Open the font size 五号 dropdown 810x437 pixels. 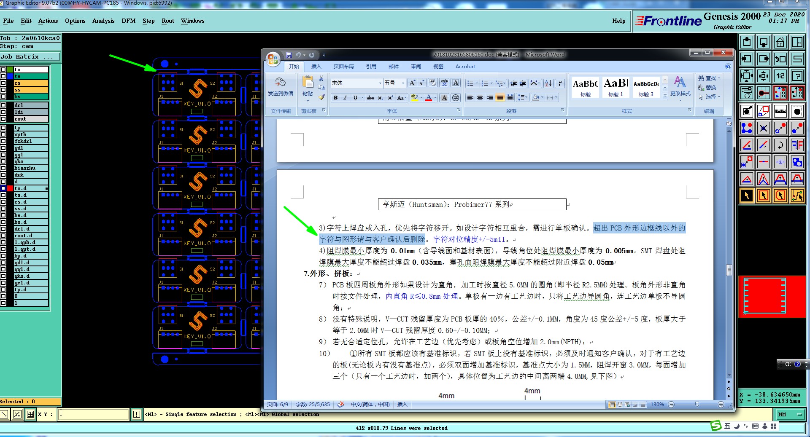point(403,83)
